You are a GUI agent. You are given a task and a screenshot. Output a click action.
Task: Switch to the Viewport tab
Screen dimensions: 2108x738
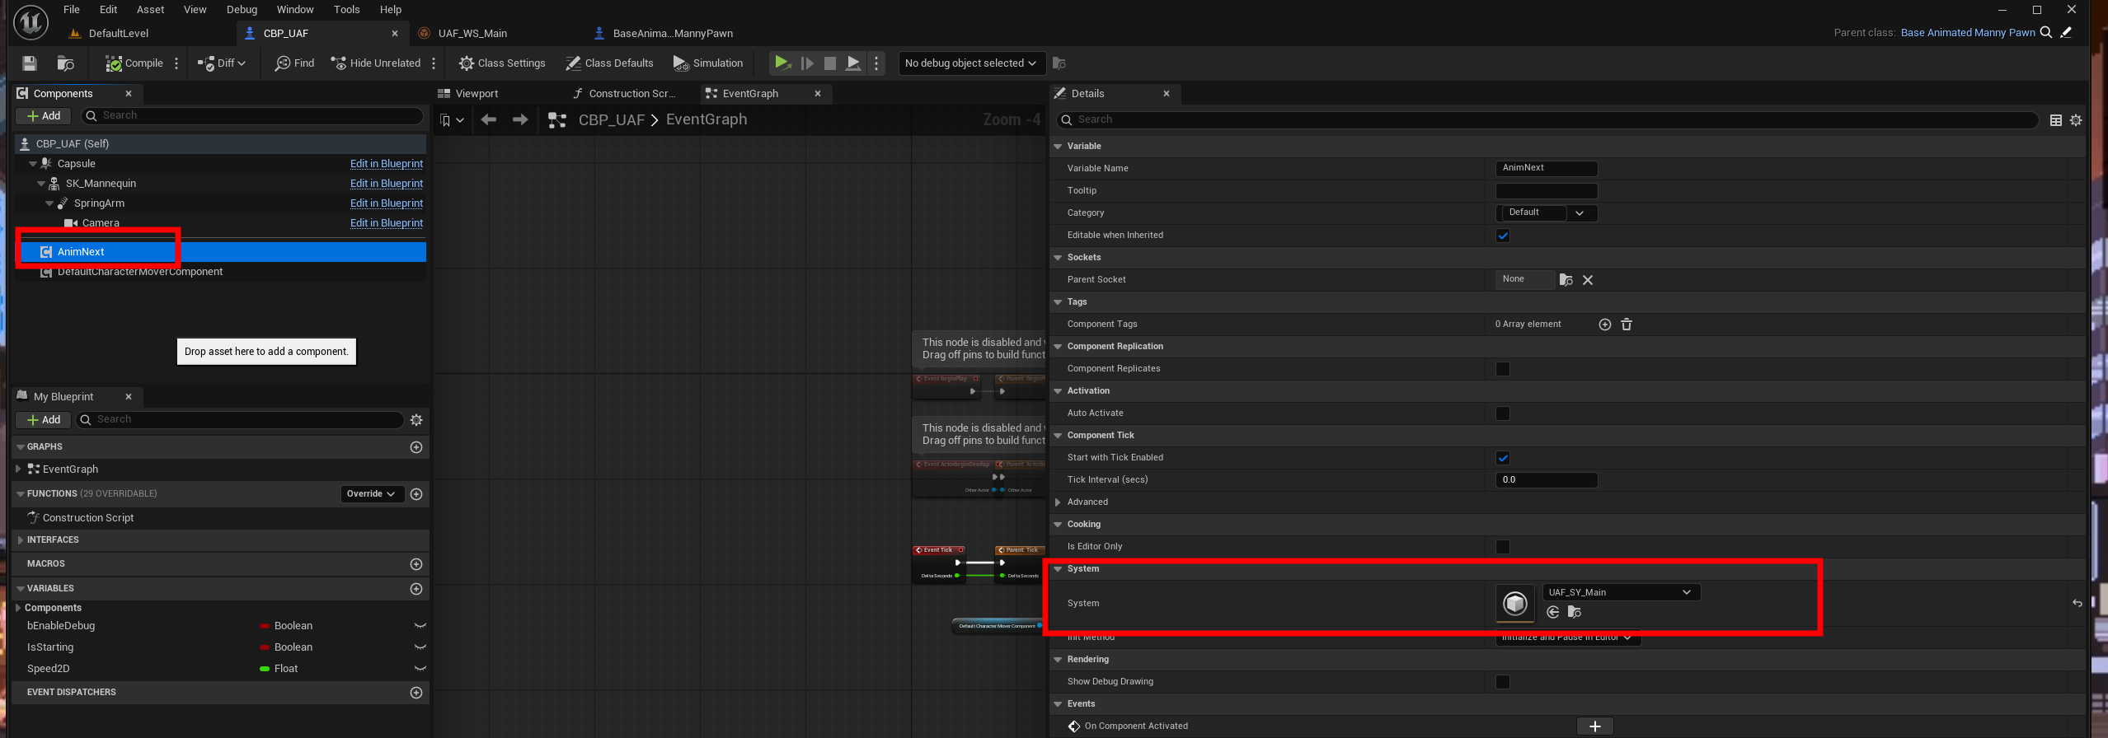477,94
